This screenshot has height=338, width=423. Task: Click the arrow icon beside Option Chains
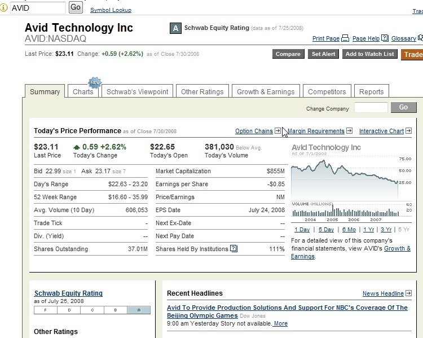pyautogui.click(x=277, y=131)
